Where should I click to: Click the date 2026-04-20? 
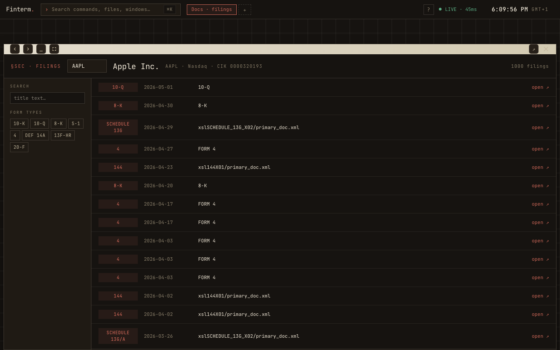(x=158, y=186)
